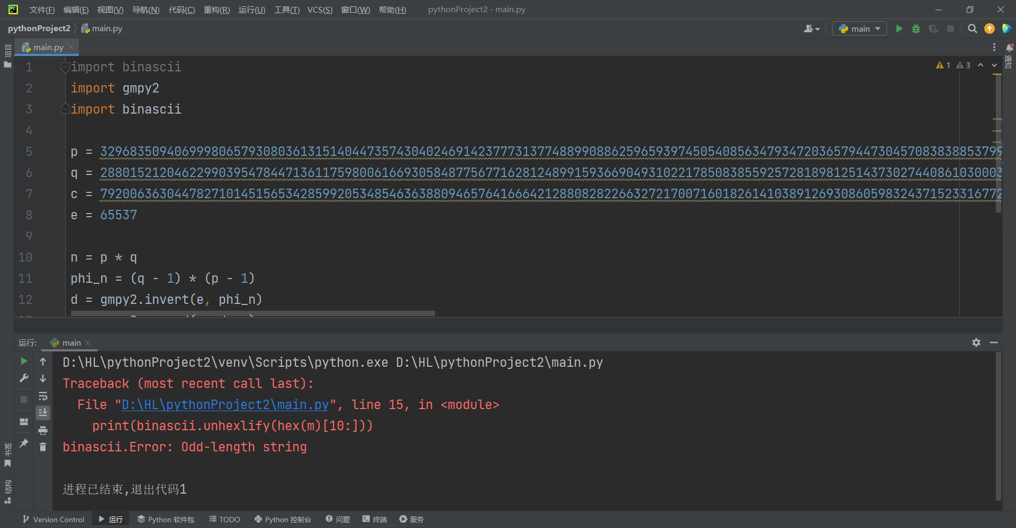The image size is (1016, 528).
Task: Click pythonProject2 in the breadcrumb
Action: click(39, 29)
